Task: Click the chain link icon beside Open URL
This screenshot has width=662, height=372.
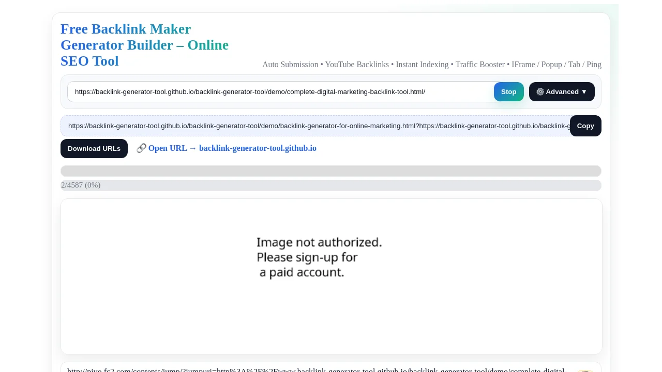Action: [x=141, y=148]
